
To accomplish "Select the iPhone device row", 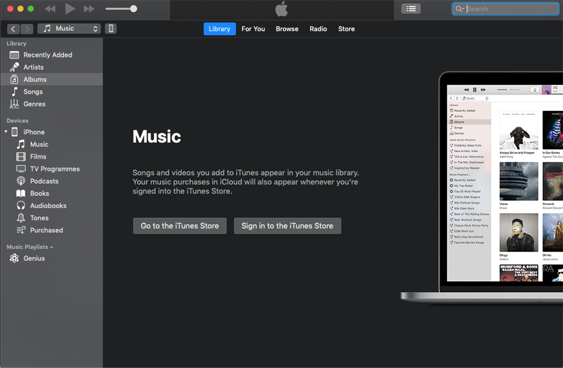I will [x=52, y=132].
